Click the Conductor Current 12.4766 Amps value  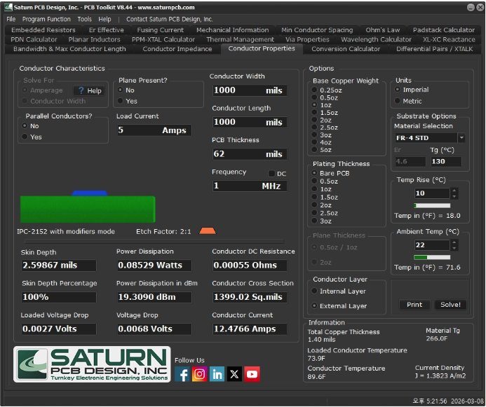pyautogui.click(x=250, y=329)
